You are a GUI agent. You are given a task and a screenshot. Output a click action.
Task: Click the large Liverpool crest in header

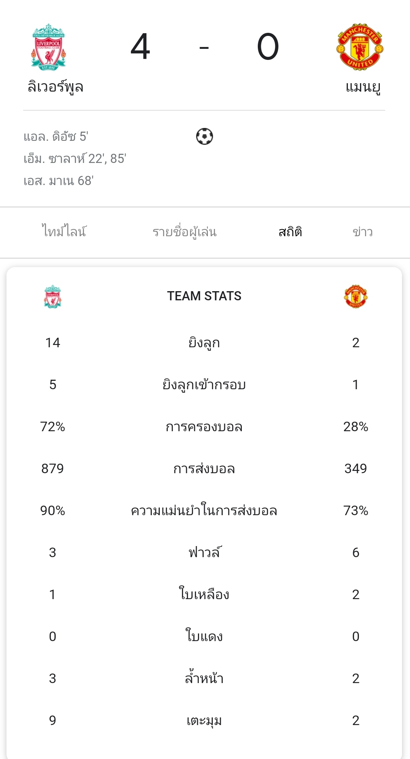click(x=48, y=47)
